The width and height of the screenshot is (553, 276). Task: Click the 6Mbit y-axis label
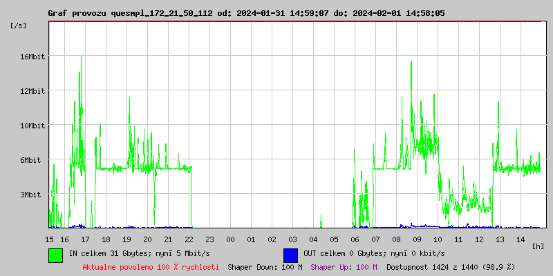coord(32,160)
